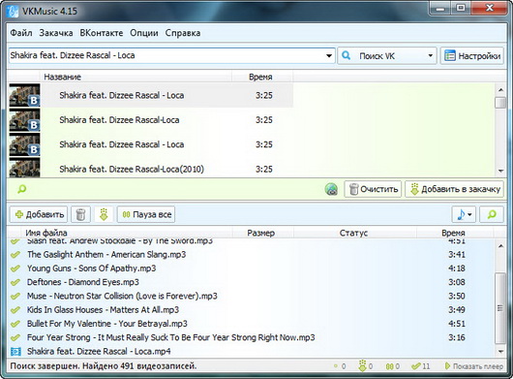The width and height of the screenshot is (513, 379).
Task: Click video file icon beside Loca.mp4
Action: 15,352
